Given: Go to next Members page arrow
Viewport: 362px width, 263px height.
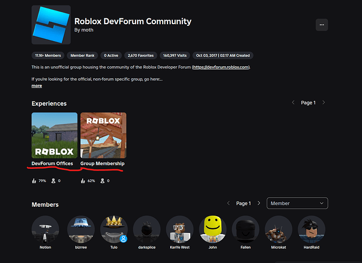Looking at the screenshot, I should 259,203.
